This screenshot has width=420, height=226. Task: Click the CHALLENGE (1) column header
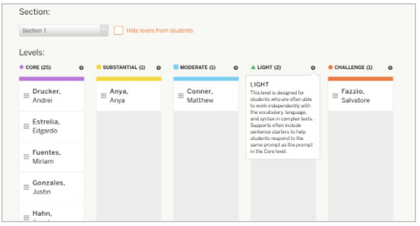353,68
